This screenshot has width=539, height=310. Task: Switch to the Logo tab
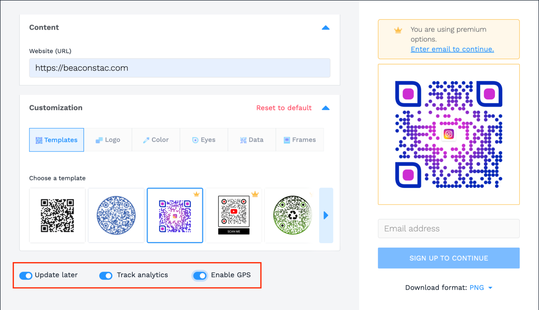108,140
